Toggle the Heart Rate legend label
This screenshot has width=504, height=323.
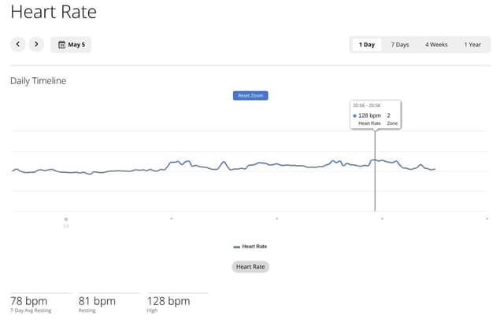(x=254, y=247)
